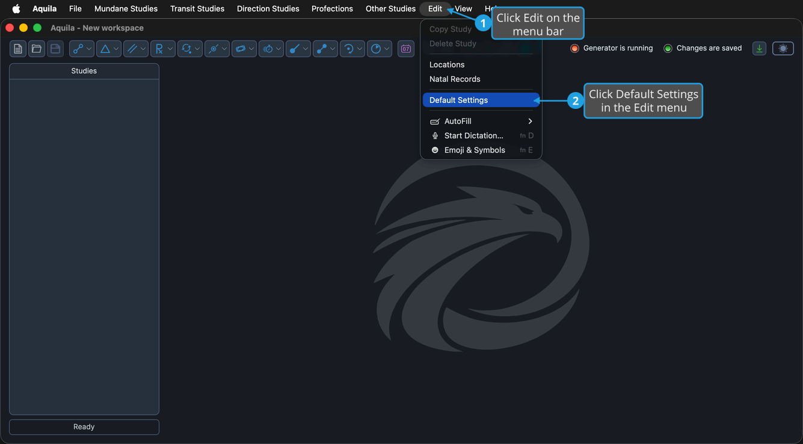Close the Edit menu via its title
This screenshot has width=803, height=444.
coord(435,8)
